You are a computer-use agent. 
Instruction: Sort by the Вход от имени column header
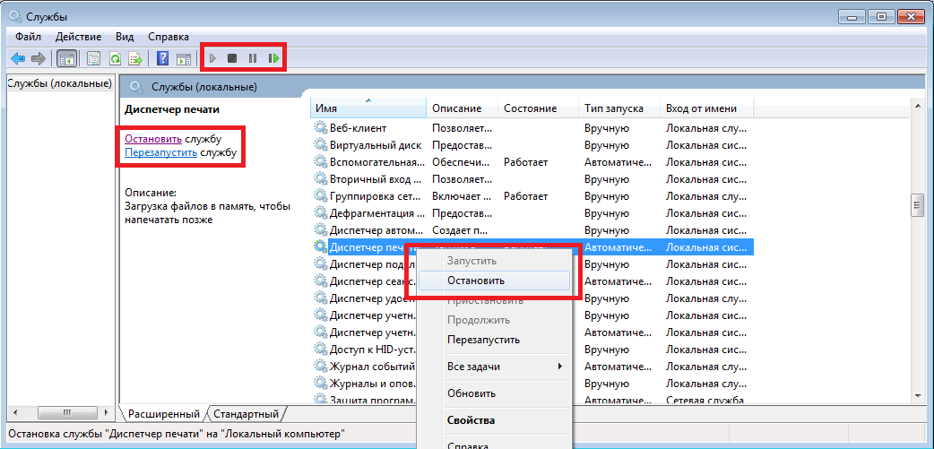coord(706,108)
